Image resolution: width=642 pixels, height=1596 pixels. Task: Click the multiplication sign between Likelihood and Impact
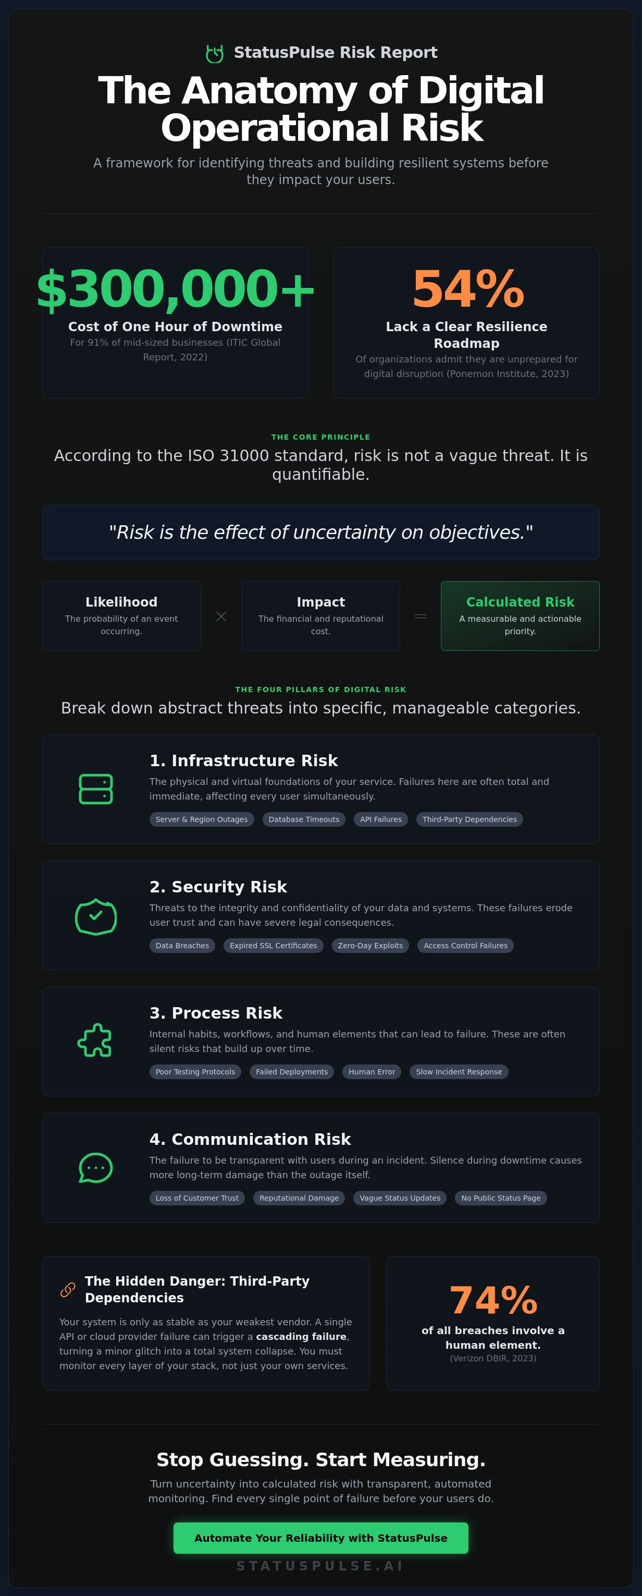pos(221,616)
